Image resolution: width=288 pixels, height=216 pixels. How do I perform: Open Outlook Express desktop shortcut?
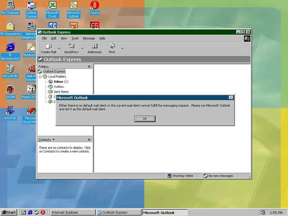[x=31, y=10]
